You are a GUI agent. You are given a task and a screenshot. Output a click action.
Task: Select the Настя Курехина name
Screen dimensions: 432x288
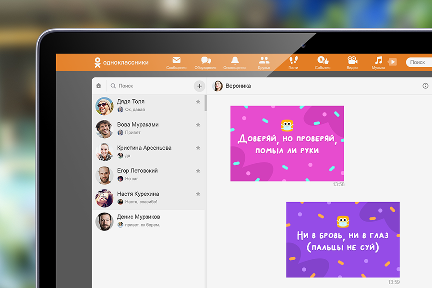[138, 194]
